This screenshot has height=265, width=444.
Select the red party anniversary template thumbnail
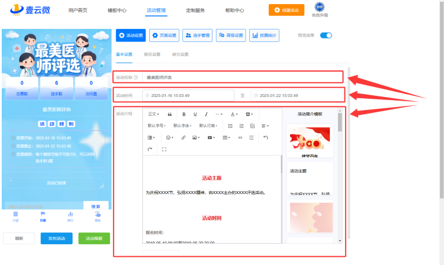310,141
